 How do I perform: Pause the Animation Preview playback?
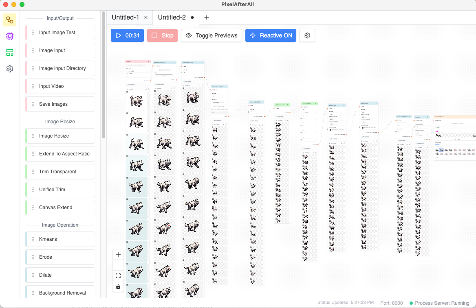[x=458, y=139]
